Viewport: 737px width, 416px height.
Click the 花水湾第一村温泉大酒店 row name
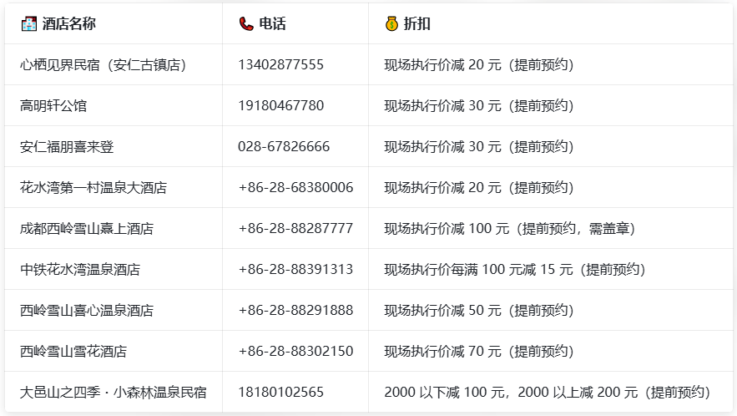93,188
